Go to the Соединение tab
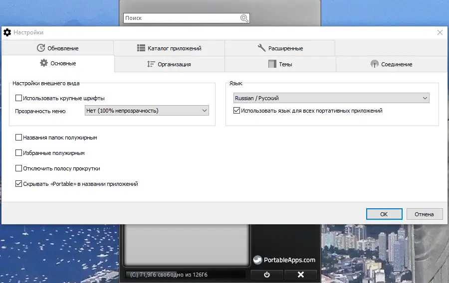The height and width of the screenshot is (283, 449). (x=391, y=64)
